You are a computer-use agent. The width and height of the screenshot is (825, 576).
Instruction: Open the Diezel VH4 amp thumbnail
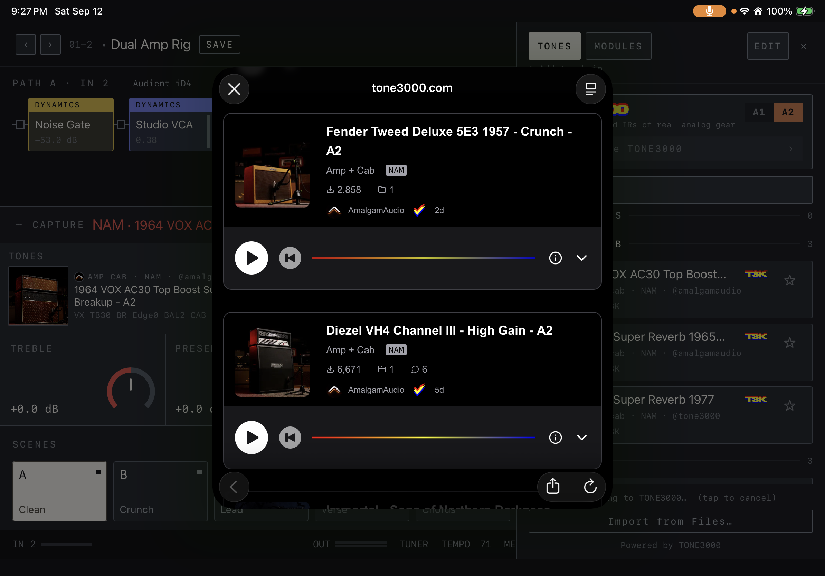point(272,360)
